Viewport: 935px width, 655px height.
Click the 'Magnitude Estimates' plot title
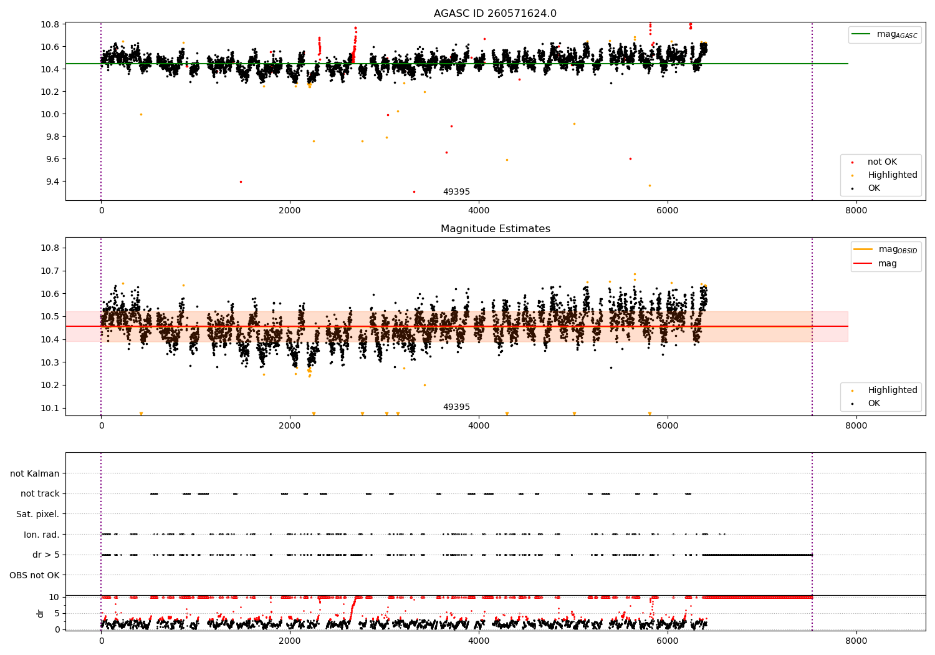495,229
